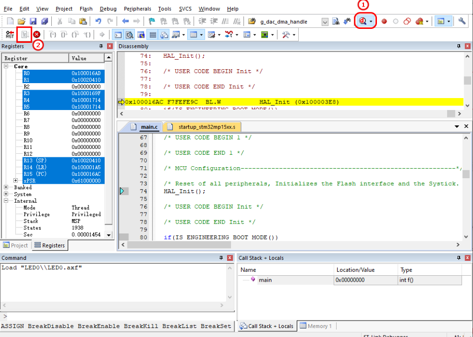The width and height of the screenshot is (473, 337).
Task: Open the find combo box dropdown arrow
Action: pyautogui.click(x=325, y=22)
